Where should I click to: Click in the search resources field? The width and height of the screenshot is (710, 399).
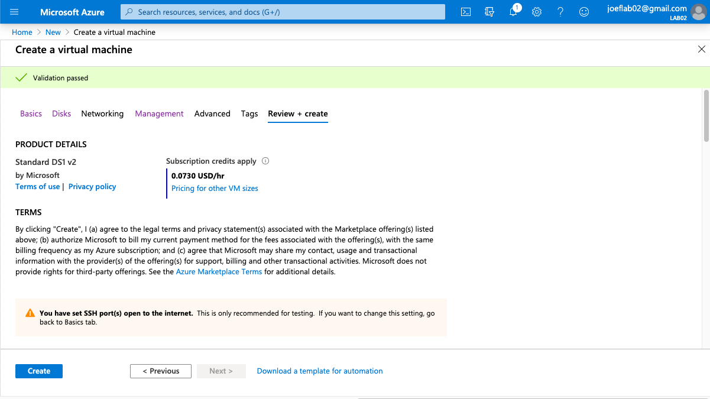point(283,12)
